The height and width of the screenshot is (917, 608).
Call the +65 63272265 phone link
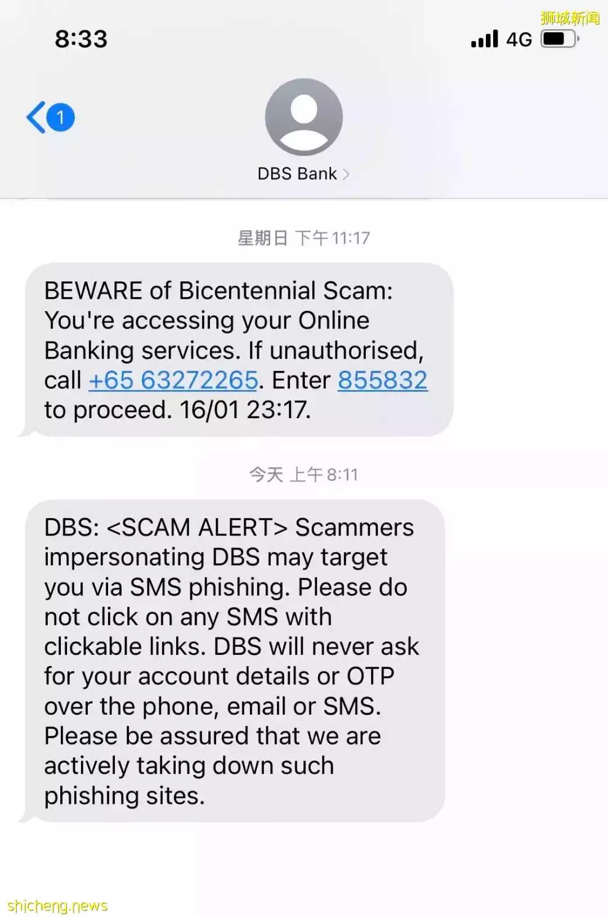pos(173,380)
